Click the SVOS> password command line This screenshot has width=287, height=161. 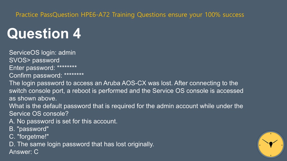(x=34, y=60)
